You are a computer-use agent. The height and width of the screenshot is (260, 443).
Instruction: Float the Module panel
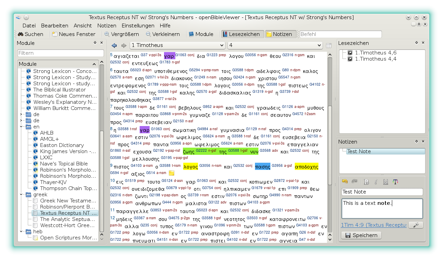point(95,43)
